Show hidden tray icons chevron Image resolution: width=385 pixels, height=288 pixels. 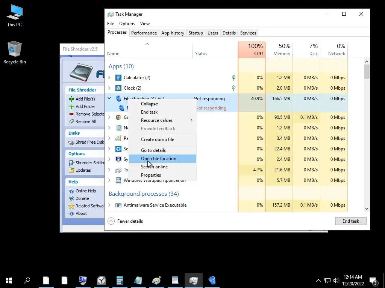(x=318, y=280)
